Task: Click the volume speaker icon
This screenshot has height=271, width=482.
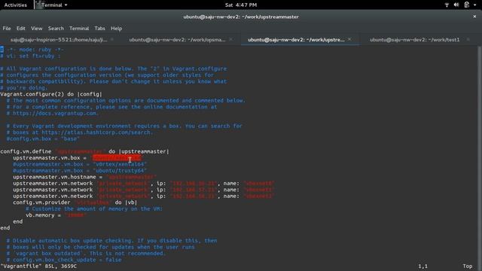Action: 456,5
